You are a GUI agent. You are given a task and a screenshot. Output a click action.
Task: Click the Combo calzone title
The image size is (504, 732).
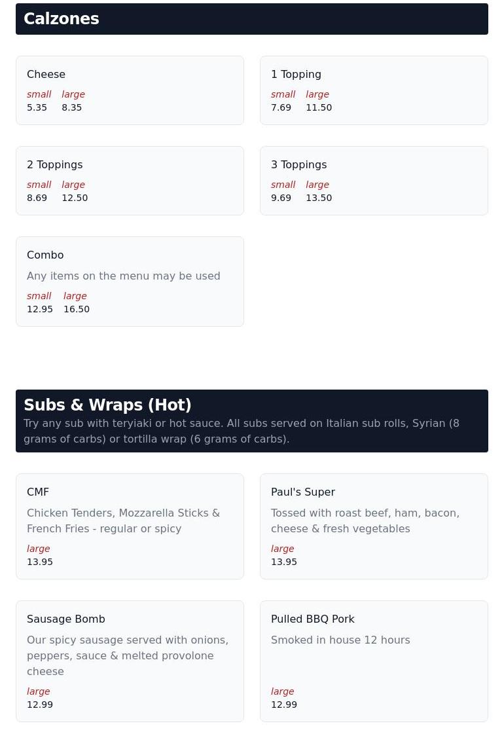pyautogui.click(x=45, y=255)
